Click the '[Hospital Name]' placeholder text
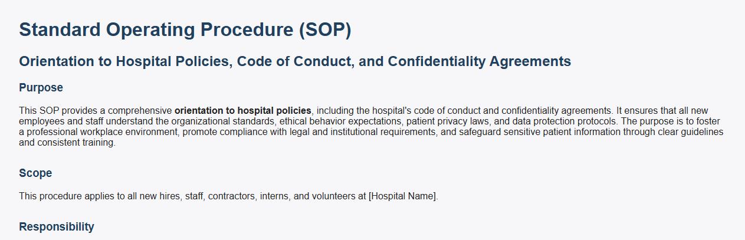Screen dimensions: 745x240 click(402, 196)
